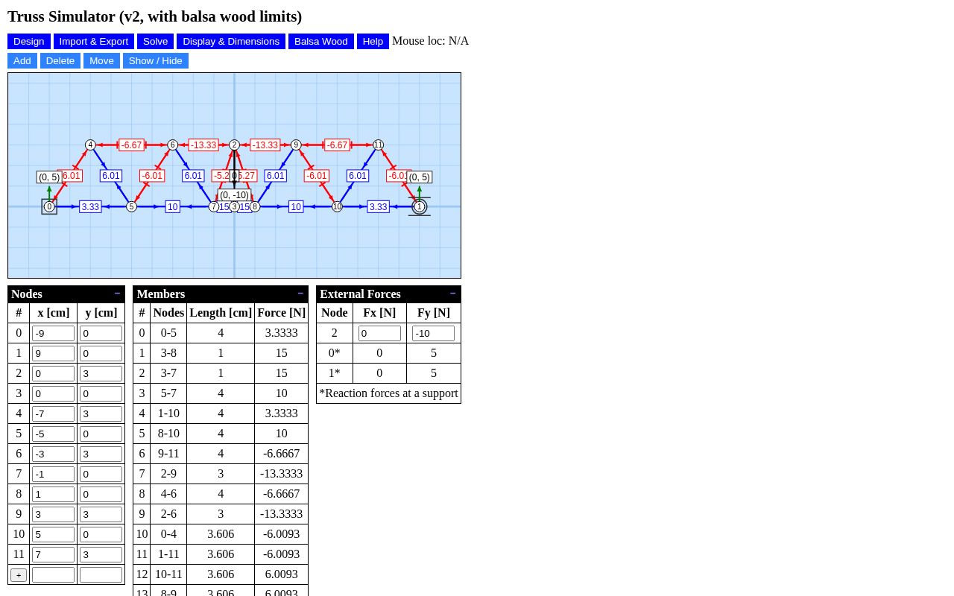Viewport: 954px width, 596px height.
Task: Click the Force [N] column header
Action: tap(282, 313)
